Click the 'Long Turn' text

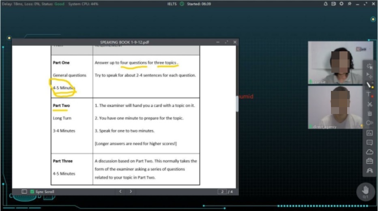click(62, 118)
